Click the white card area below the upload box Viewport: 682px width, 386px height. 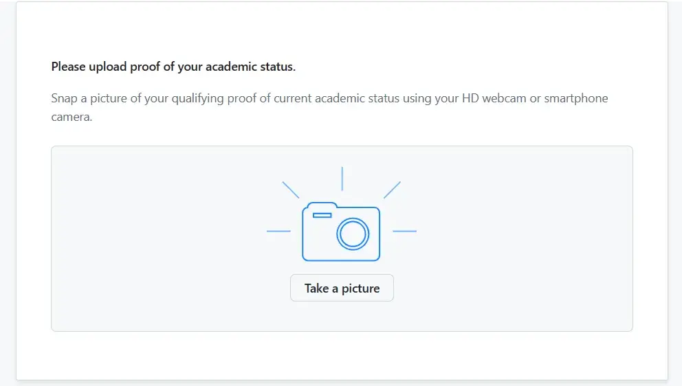tap(342, 356)
